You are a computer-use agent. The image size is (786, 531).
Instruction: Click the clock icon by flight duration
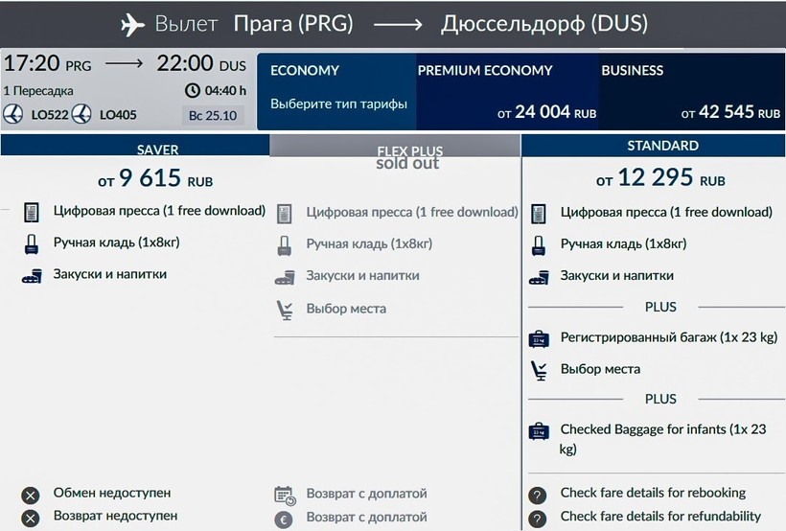coord(192,91)
